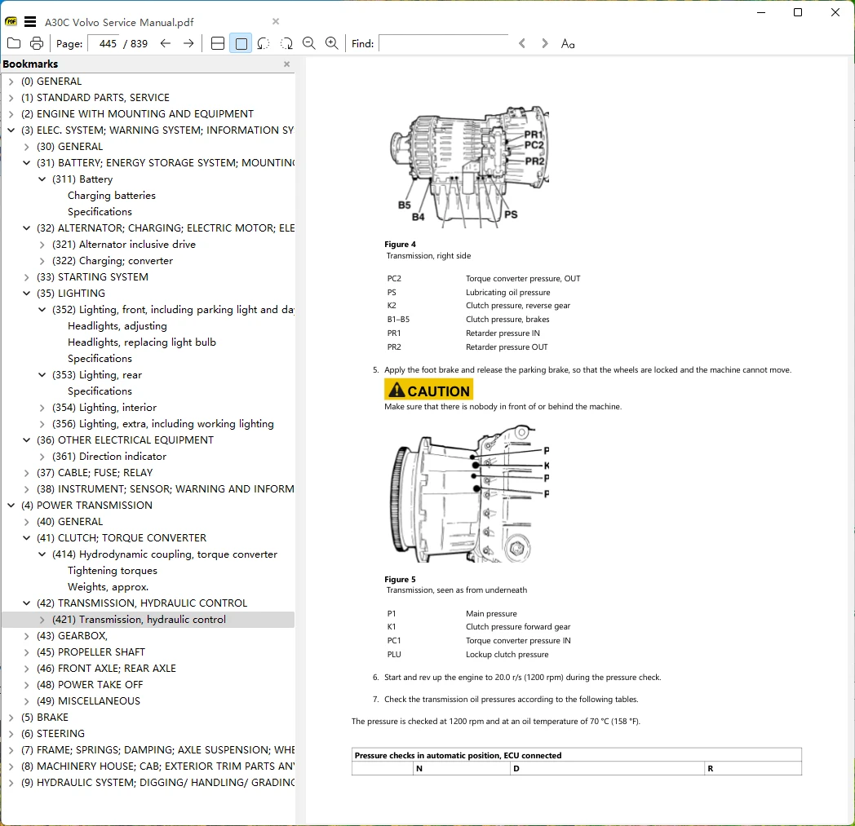This screenshot has width=855, height=826.
Task: Expand the (33) STARTING SYSTEM bookmark
Action: (26, 277)
